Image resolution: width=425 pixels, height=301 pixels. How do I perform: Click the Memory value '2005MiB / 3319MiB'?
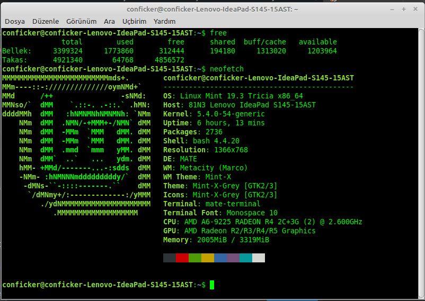[233, 240]
